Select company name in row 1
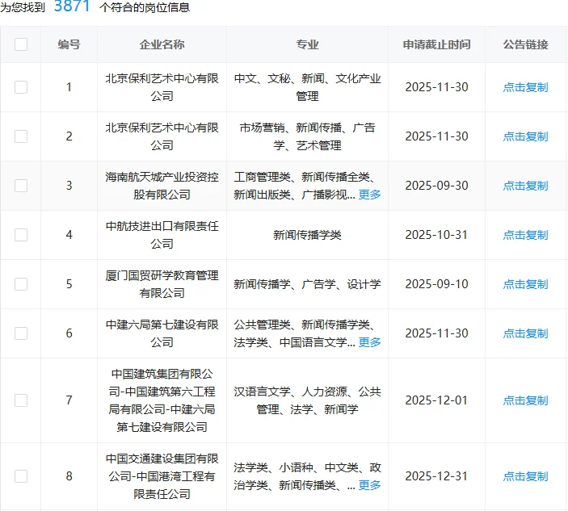Image resolution: width=568 pixels, height=511 pixels. (x=162, y=87)
